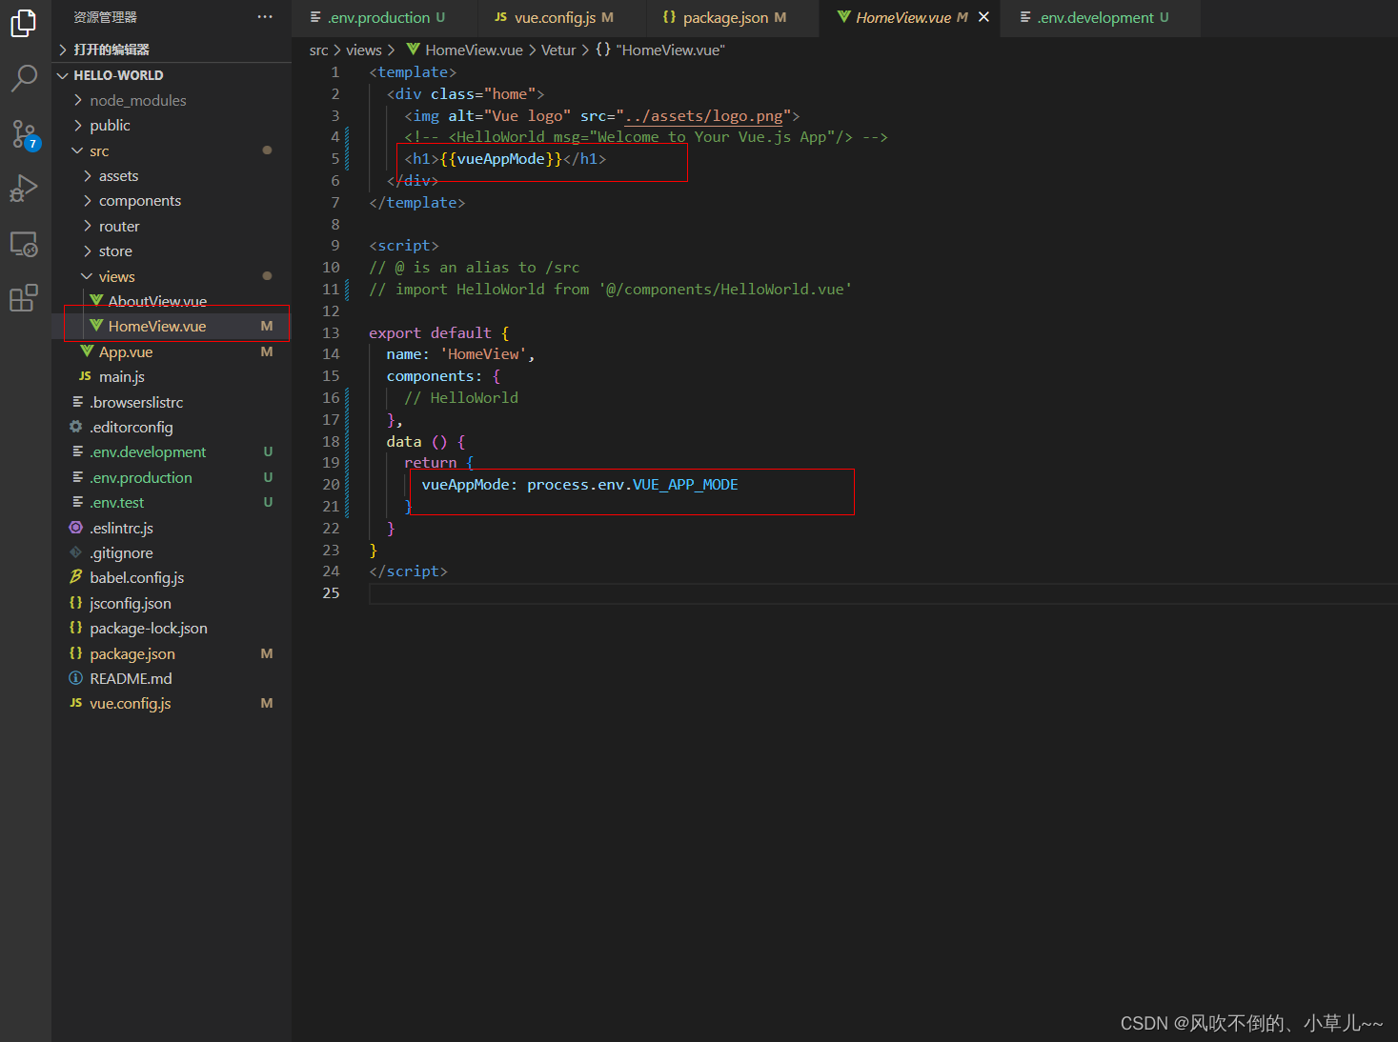The image size is (1398, 1042).
Task: Open the .gitignore file
Action: pos(172,553)
